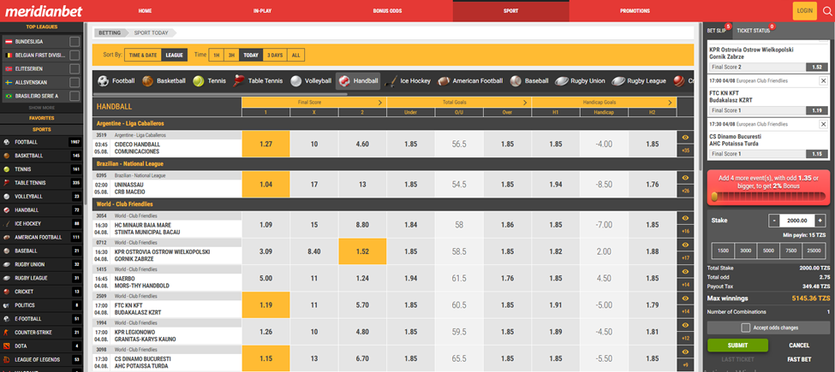Open the search magnifier icon

827,10
